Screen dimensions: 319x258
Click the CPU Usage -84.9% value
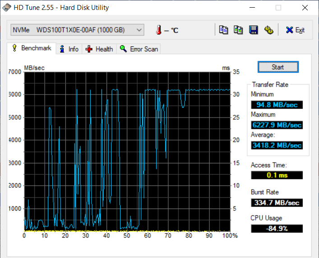[277, 229]
